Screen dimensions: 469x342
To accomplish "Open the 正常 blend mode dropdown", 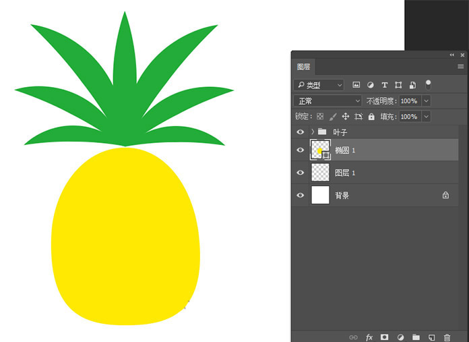I will coord(327,101).
